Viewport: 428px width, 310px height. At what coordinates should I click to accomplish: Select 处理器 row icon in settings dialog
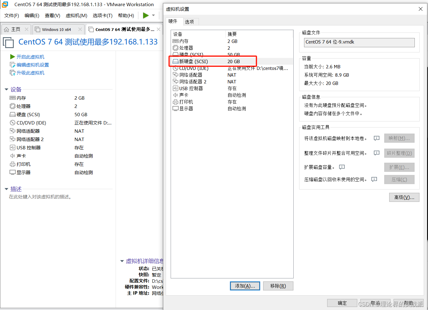pos(176,48)
